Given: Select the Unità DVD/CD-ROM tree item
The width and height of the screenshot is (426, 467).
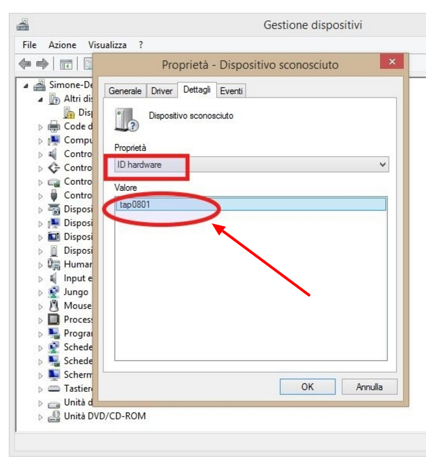Looking at the screenshot, I should (x=105, y=416).
